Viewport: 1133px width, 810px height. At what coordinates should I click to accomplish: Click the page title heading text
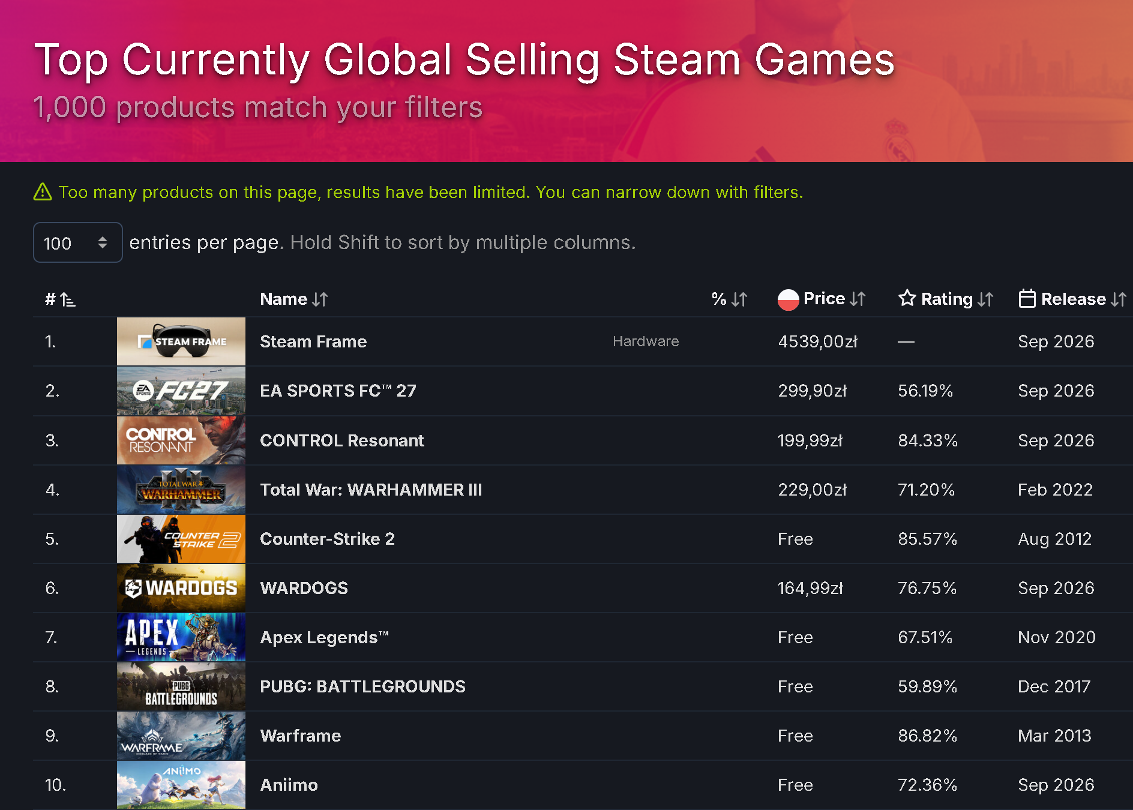464,60
